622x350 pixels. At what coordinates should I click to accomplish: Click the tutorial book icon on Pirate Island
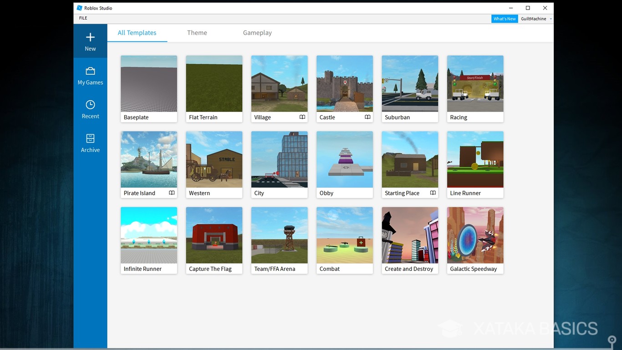click(172, 193)
